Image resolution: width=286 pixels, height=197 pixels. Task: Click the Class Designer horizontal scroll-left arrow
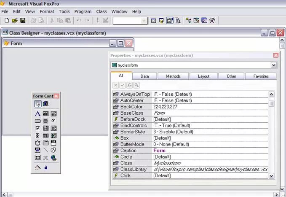pyautogui.click(x=4, y=194)
